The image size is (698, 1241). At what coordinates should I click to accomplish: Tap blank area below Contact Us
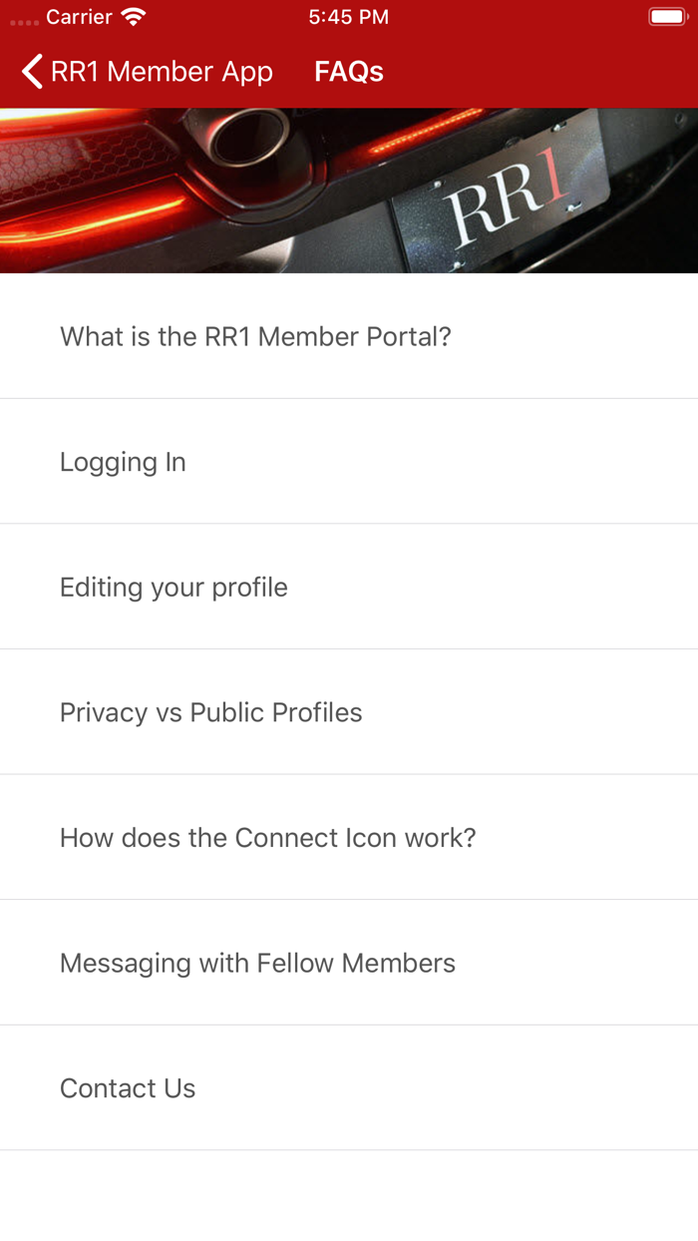click(349, 1197)
